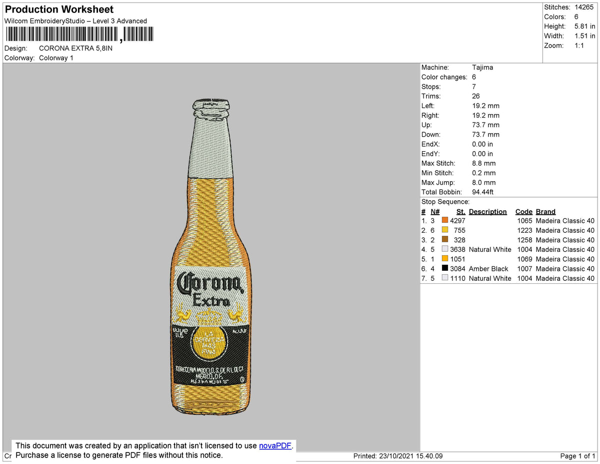Click the yellow 1223 Madeira swatch
Screen dimensions: 600x464
point(444,230)
